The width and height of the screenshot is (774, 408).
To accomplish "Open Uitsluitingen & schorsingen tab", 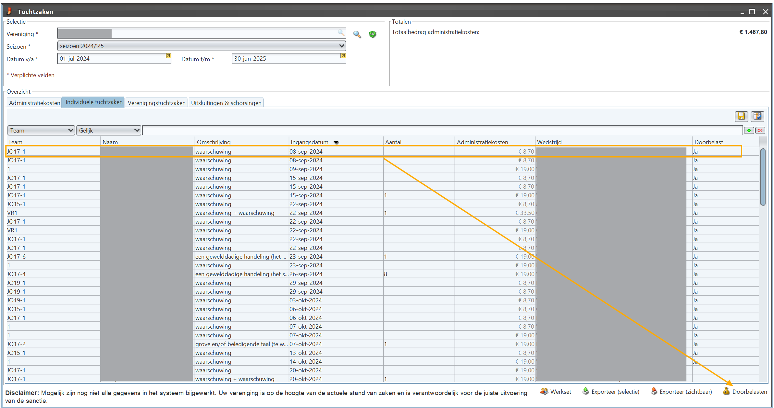I will pyautogui.click(x=226, y=103).
